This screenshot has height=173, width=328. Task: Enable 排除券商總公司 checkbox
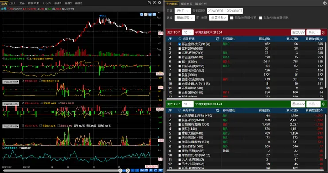[231, 18]
